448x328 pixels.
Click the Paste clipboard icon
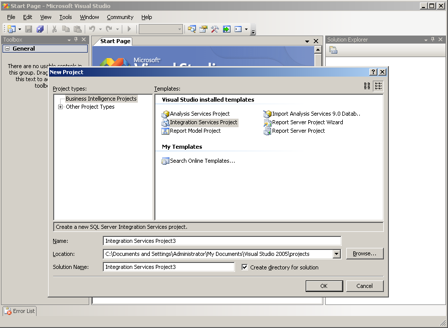(x=78, y=29)
